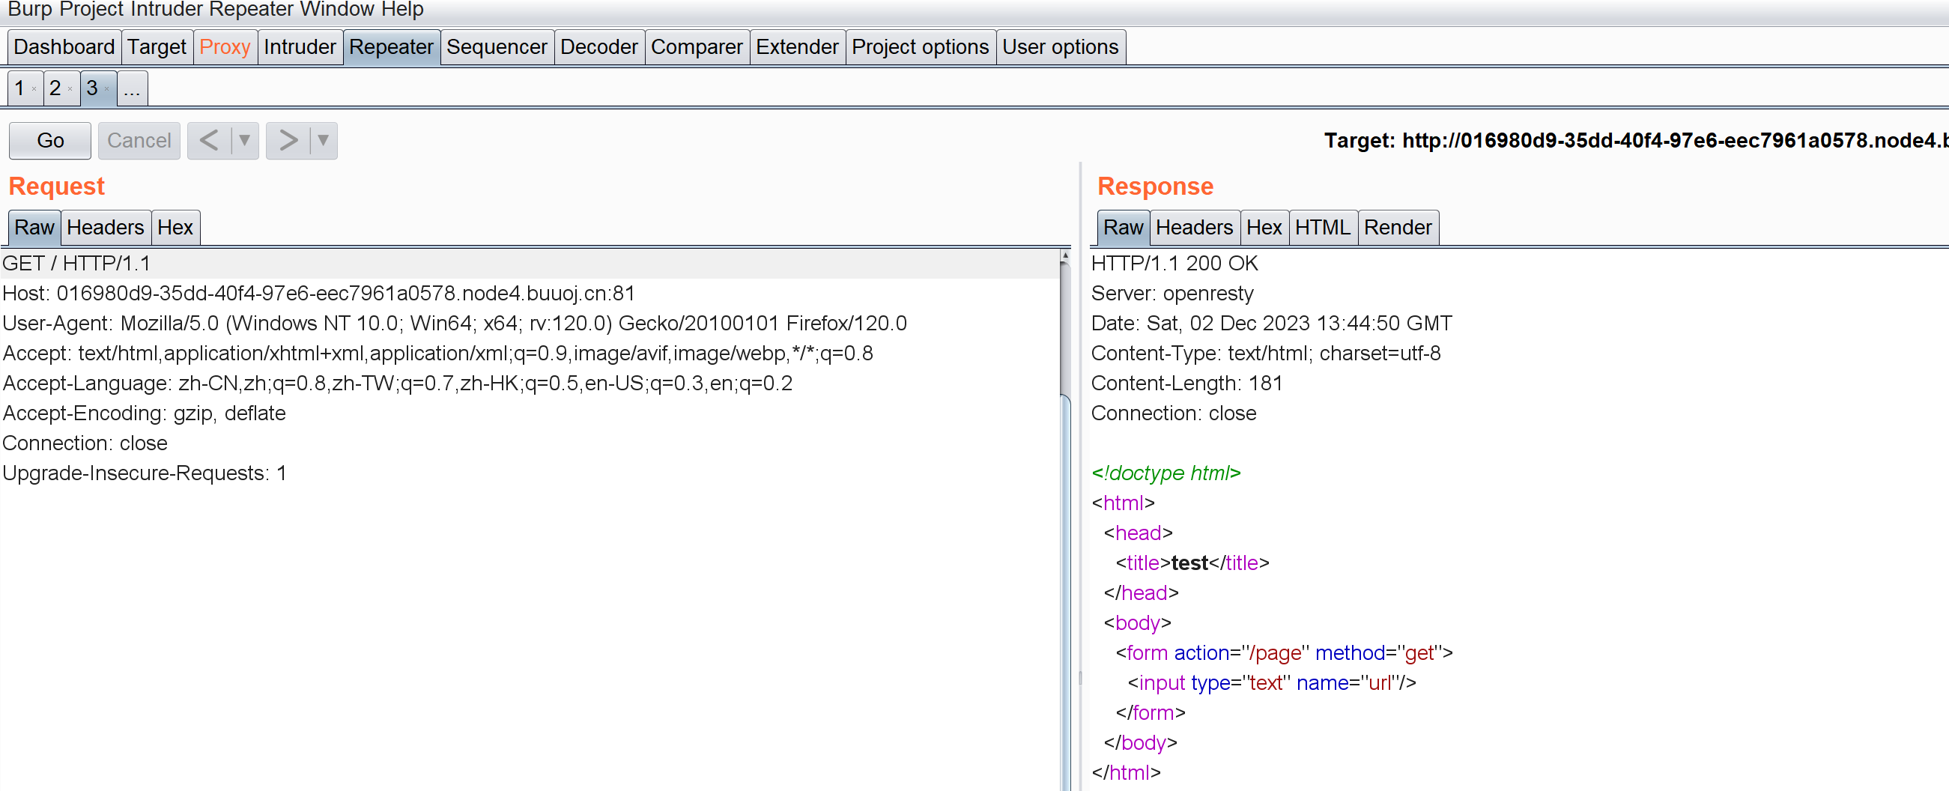Show Response Hex view

coord(1264,227)
